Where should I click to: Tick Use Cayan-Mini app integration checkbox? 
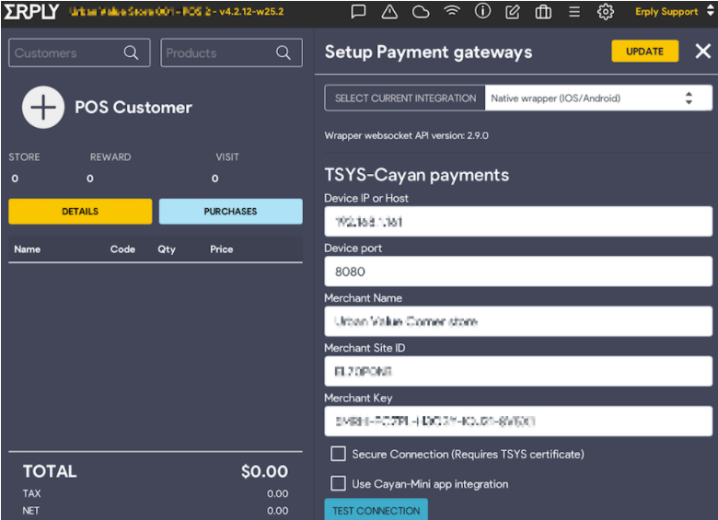(x=338, y=483)
